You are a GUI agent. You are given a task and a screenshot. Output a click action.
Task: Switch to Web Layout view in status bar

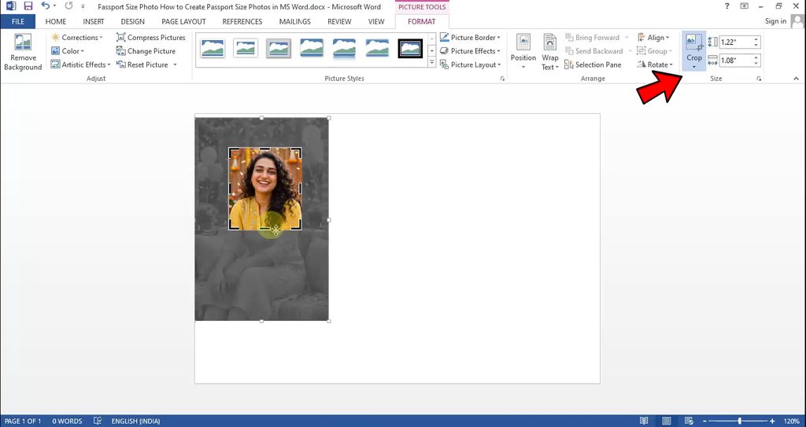(x=690, y=421)
